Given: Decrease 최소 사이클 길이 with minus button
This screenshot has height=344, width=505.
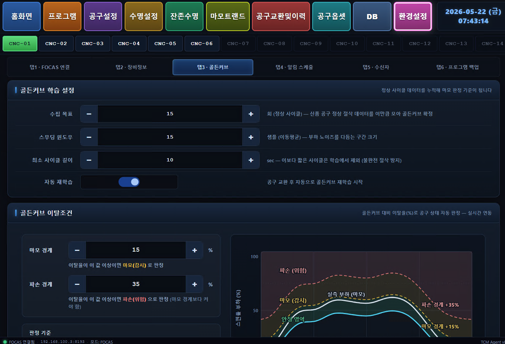Looking at the screenshot, I should click(x=89, y=160).
